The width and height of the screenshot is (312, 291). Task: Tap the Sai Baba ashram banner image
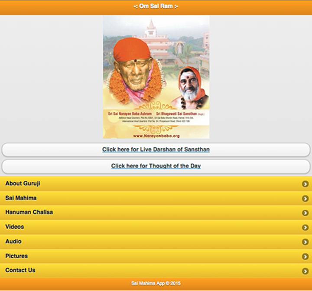click(156, 77)
